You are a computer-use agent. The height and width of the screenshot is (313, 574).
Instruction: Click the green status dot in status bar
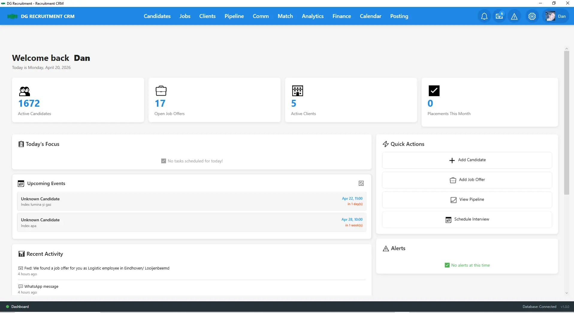[7, 307]
